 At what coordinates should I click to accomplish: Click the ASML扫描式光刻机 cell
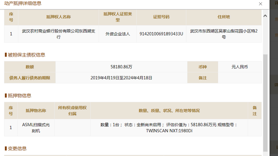pos(36,128)
